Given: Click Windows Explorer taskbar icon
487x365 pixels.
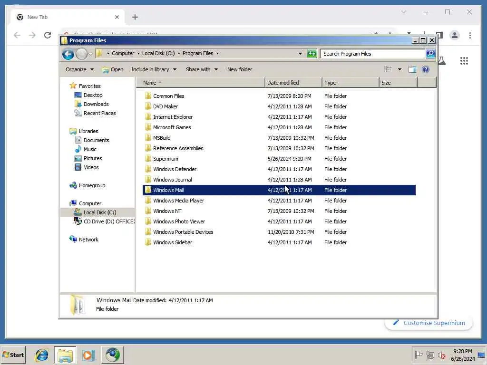Looking at the screenshot, I should pyautogui.click(x=65, y=355).
